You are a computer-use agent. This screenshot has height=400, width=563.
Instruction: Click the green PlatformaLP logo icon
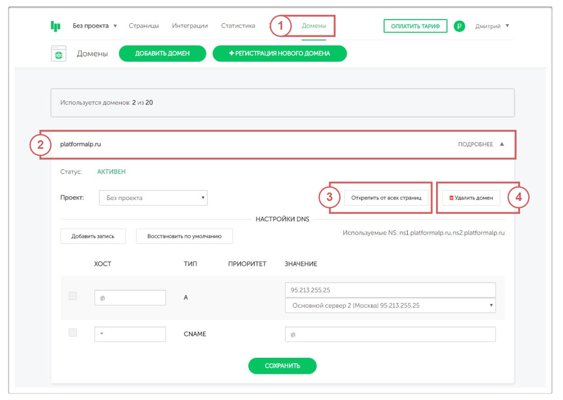point(55,26)
